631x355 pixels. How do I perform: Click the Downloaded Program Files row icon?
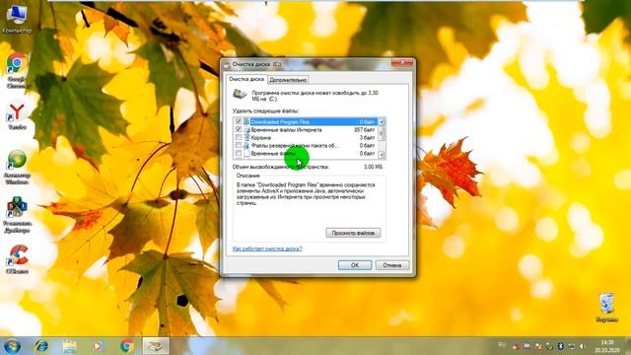[246, 121]
